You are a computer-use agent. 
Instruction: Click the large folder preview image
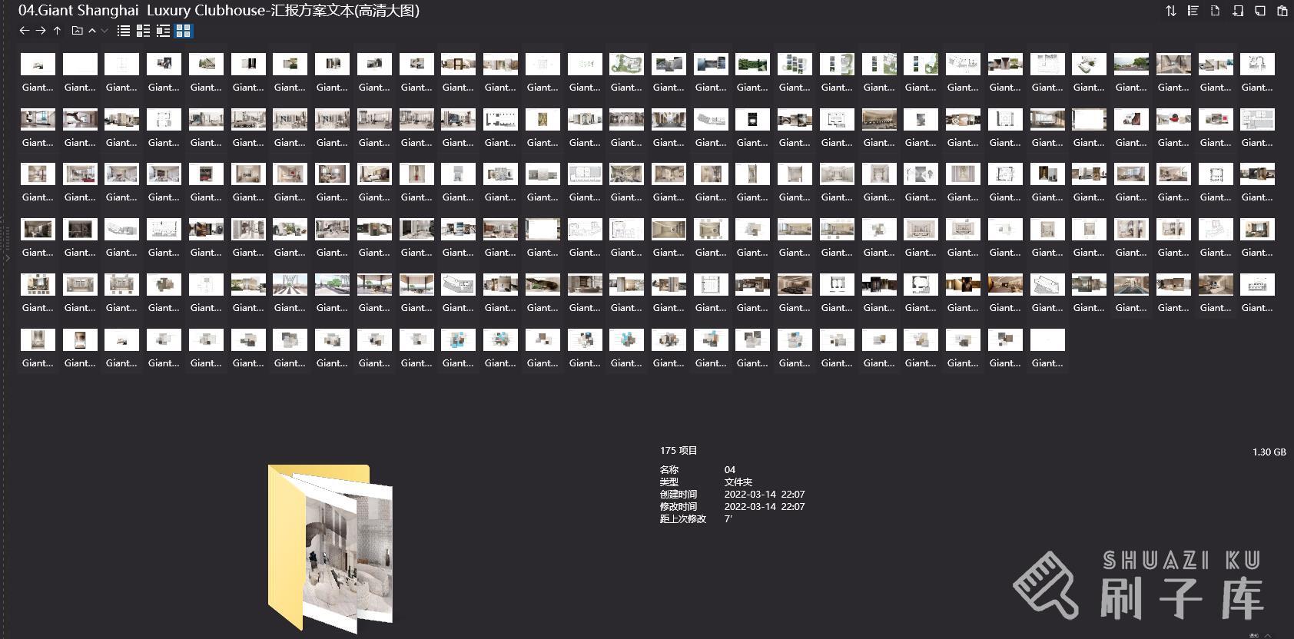coord(330,547)
